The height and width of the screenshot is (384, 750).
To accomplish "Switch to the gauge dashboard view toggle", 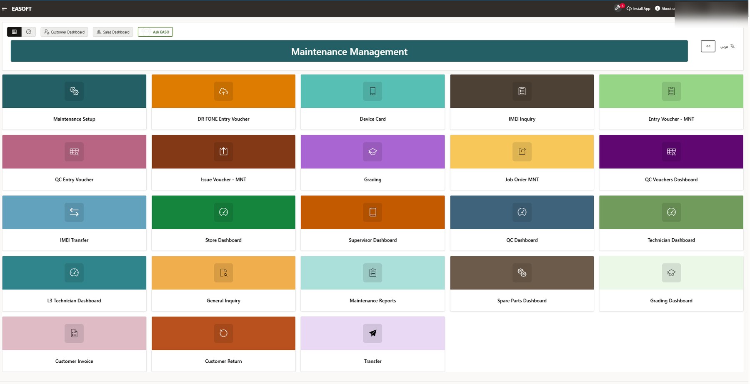I will click(x=29, y=32).
